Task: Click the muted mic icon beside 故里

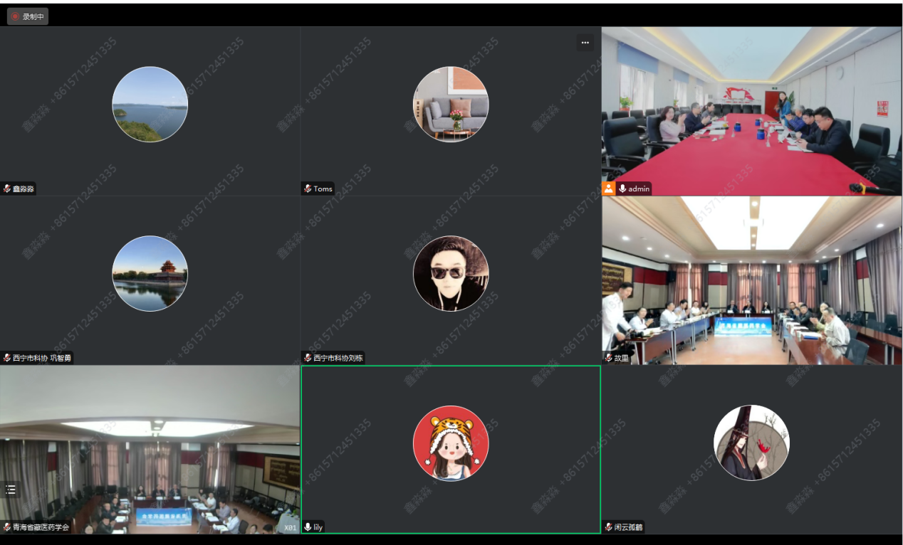Action: pyautogui.click(x=609, y=358)
